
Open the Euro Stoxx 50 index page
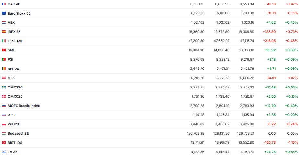[19, 13]
